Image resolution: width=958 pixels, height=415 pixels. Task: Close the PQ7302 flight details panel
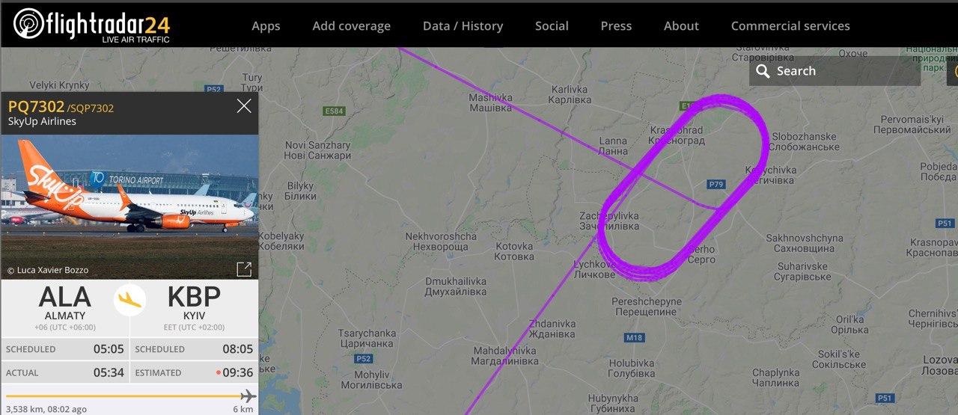(244, 106)
